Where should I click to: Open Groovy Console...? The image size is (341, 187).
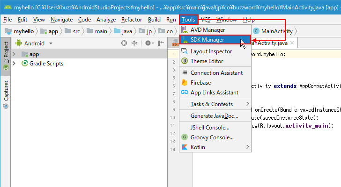pyautogui.click(x=215, y=137)
